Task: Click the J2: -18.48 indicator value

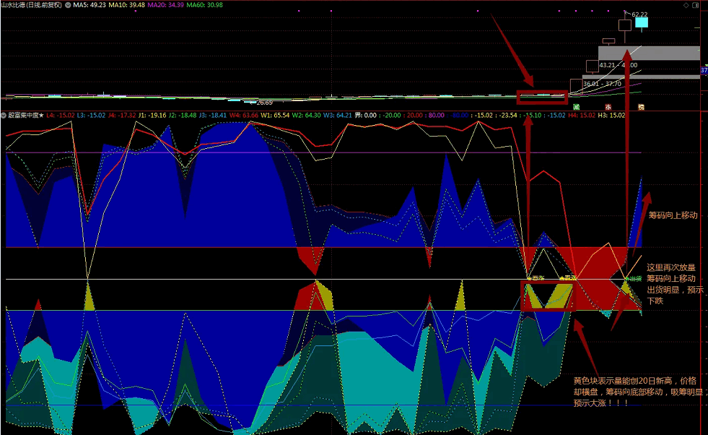Action: (183, 116)
